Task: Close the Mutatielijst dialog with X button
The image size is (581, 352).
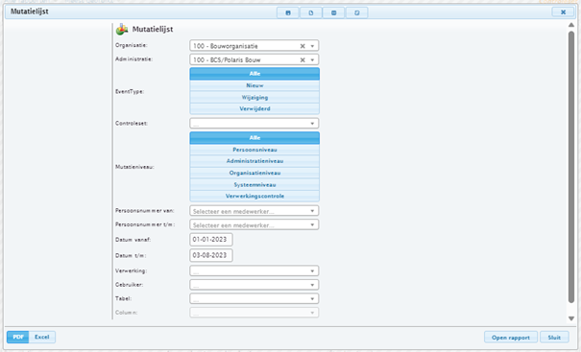Action: [x=563, y=12]
